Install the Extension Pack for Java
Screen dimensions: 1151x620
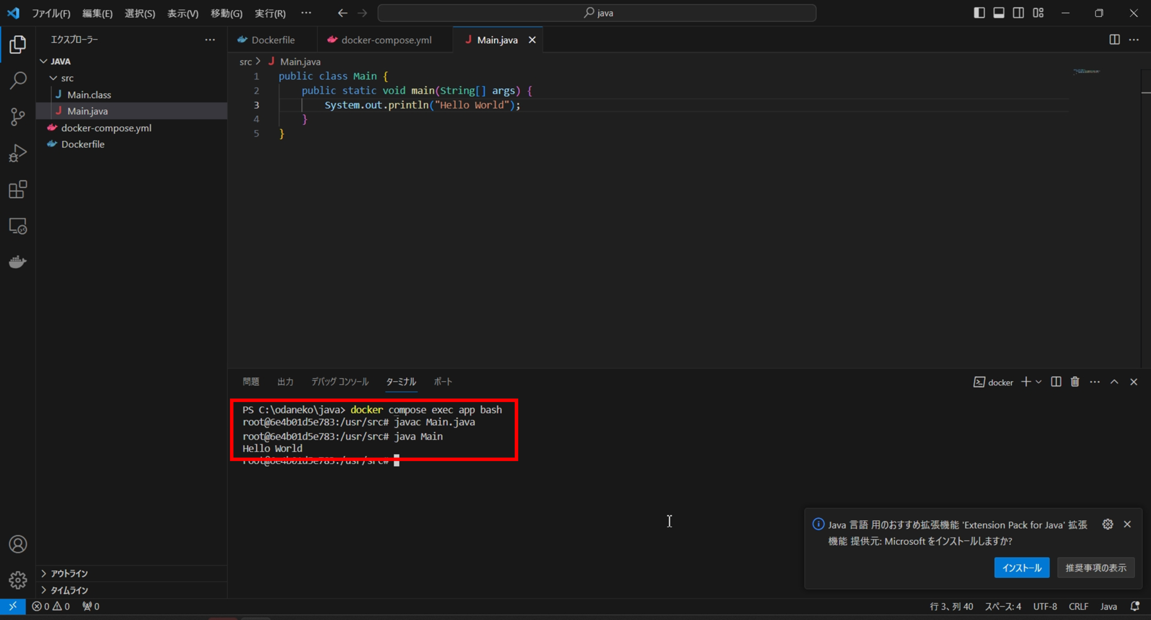tap(1021, 568)
